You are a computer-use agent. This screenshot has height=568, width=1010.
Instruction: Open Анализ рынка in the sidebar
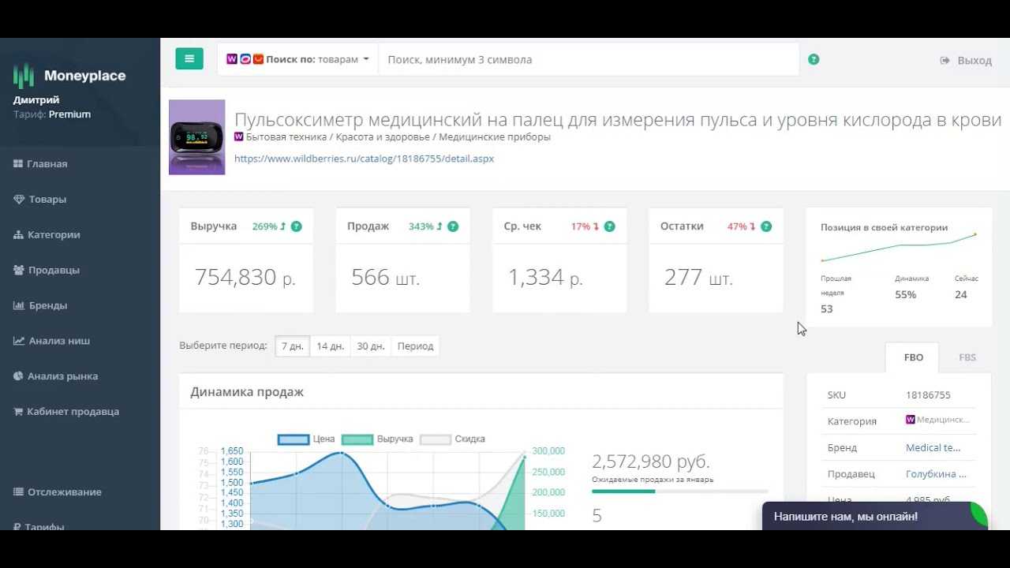click(62, 376)
